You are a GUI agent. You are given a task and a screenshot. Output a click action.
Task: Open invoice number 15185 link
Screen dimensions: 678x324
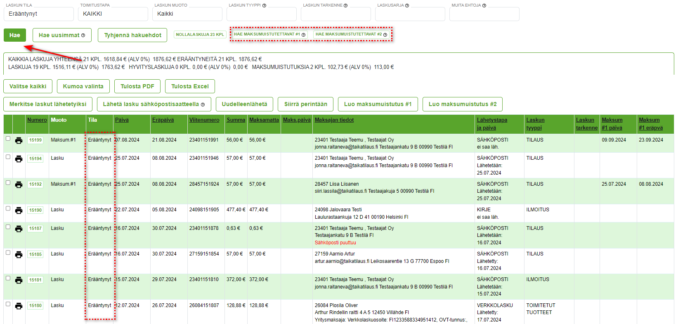[35, 254]
